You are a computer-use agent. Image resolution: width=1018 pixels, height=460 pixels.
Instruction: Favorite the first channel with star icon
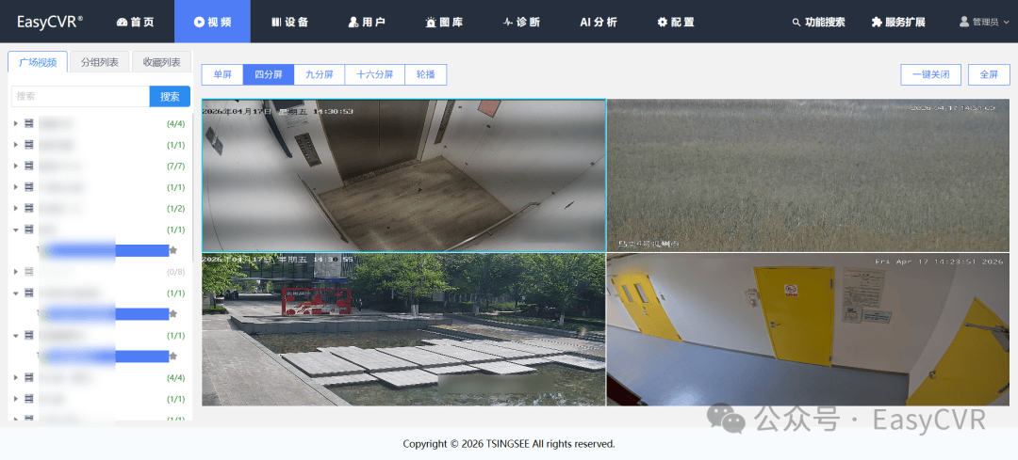point(173,250)
